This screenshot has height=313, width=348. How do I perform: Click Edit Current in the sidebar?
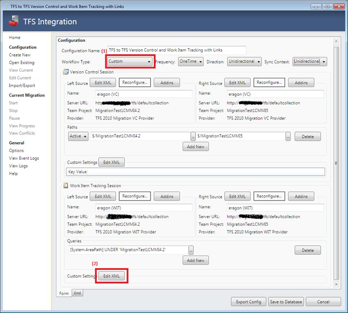[x=20, y=78]
